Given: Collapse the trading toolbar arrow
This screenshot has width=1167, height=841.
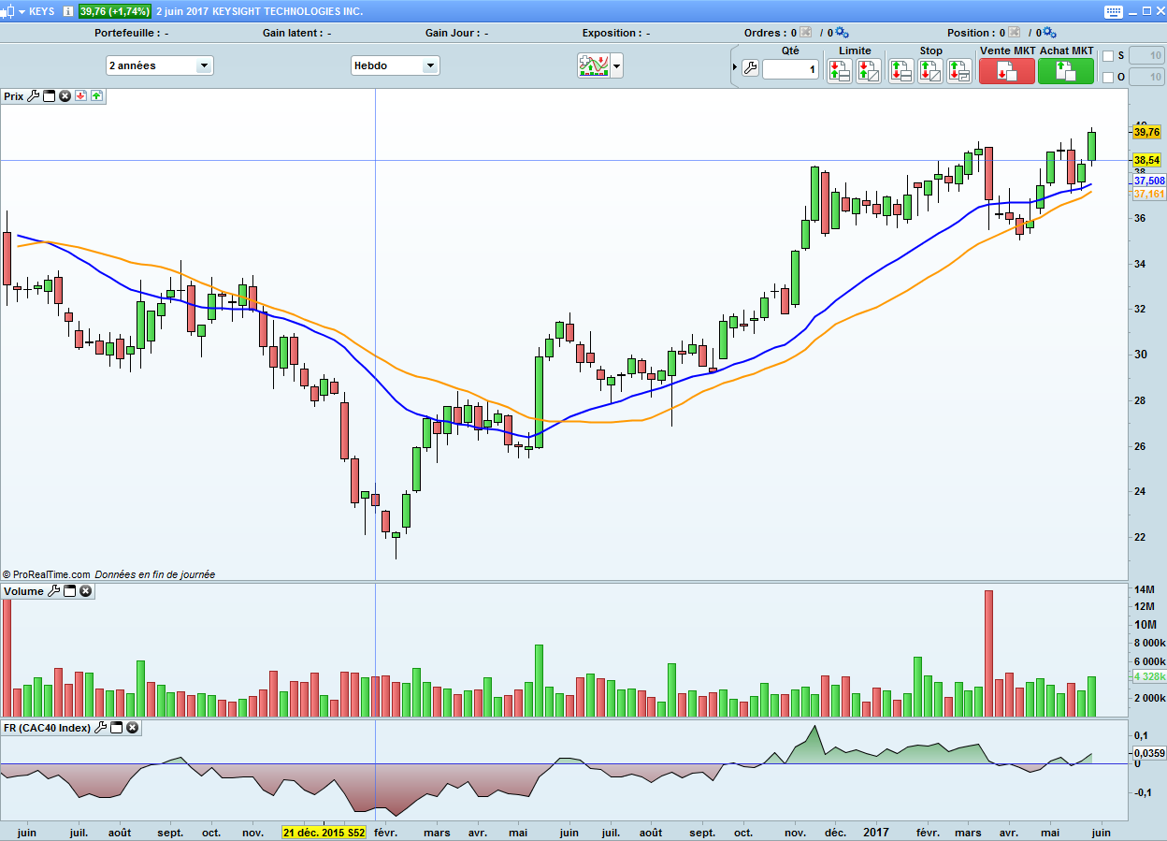Looking at the screenshot, I should tap(734, 67).
